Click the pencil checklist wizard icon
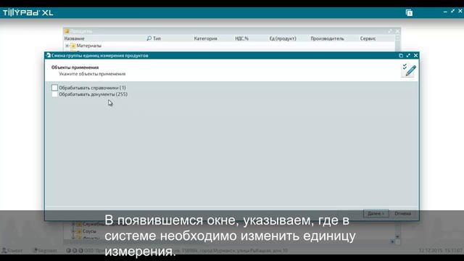464x261 pixels. 409,70
